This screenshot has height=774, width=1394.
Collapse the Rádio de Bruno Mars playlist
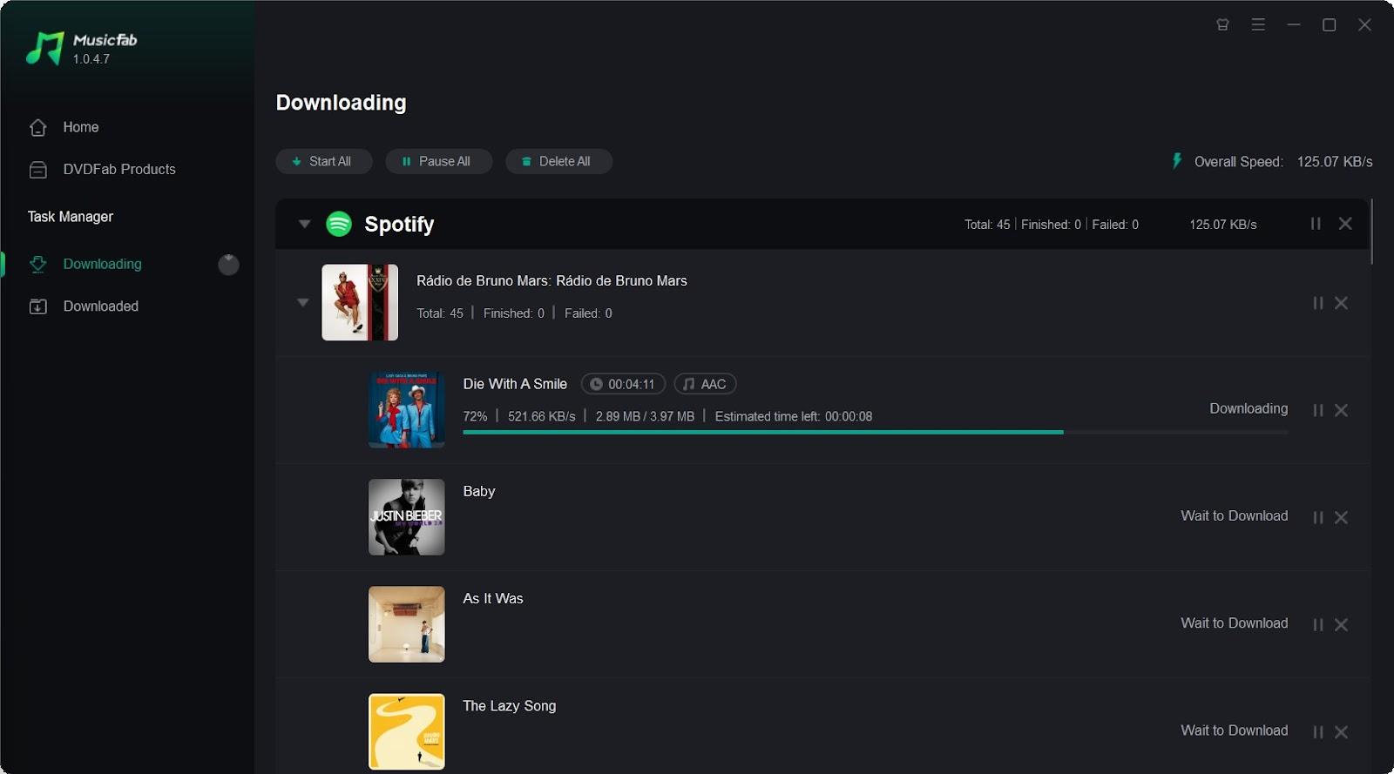click(302, 302)
